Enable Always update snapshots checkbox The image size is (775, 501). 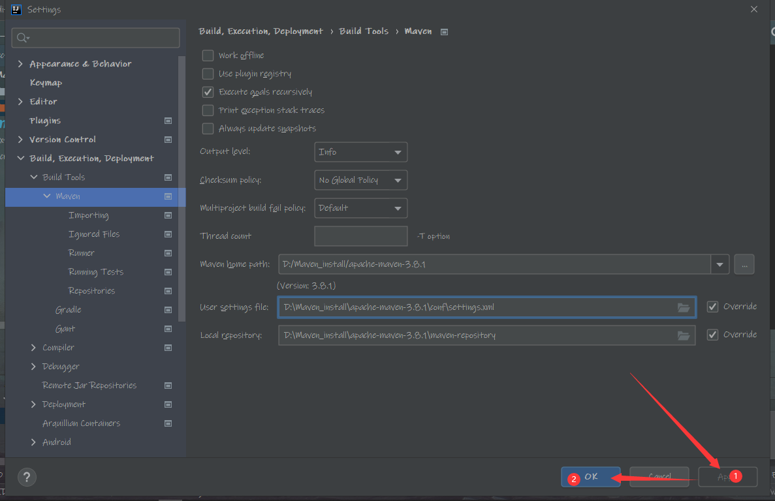pyautogui.click(x=208, y=129)
